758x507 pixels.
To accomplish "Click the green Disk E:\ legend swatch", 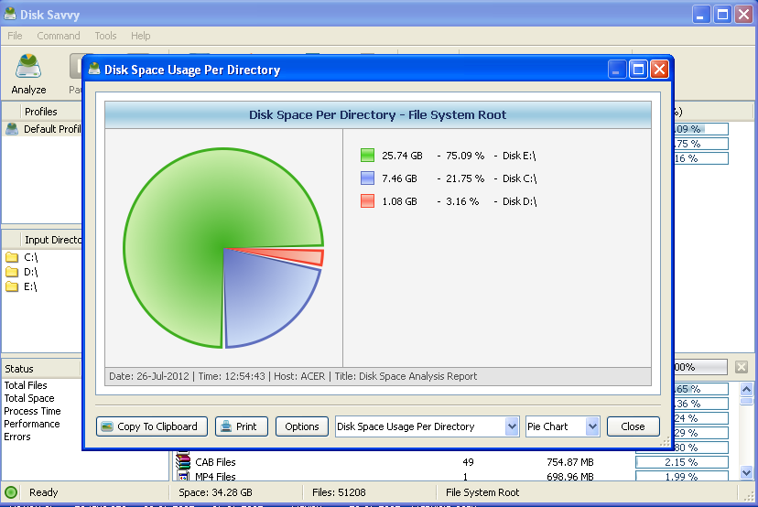I will click(x=367, y=156).
